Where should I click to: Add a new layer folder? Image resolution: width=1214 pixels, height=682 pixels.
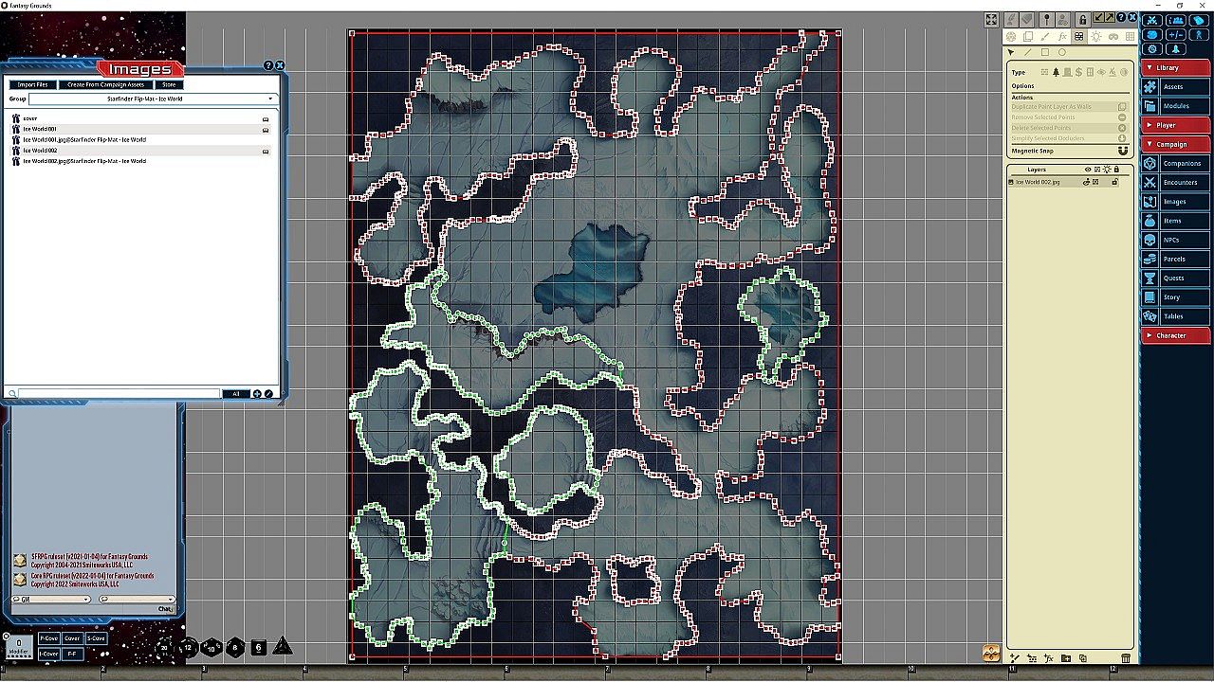tap(1066, 658)
